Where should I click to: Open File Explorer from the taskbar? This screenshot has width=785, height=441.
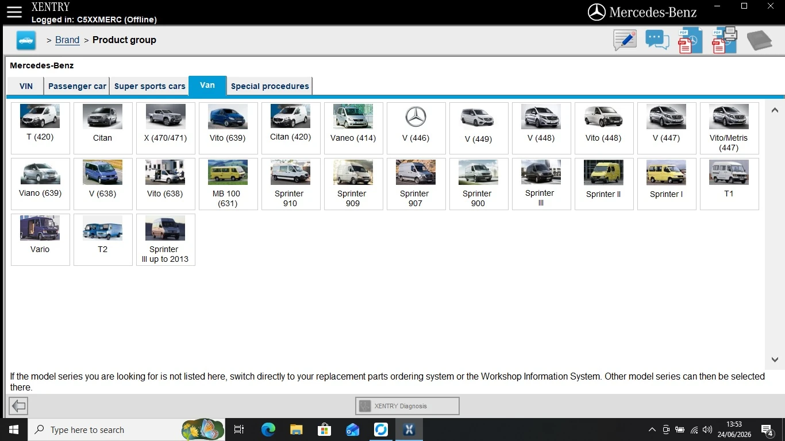coord(296,430)
